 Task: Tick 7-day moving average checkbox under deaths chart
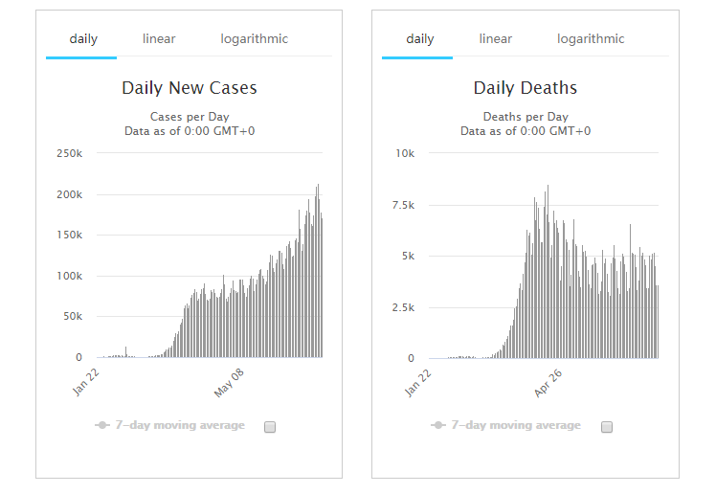click(607, 427)
